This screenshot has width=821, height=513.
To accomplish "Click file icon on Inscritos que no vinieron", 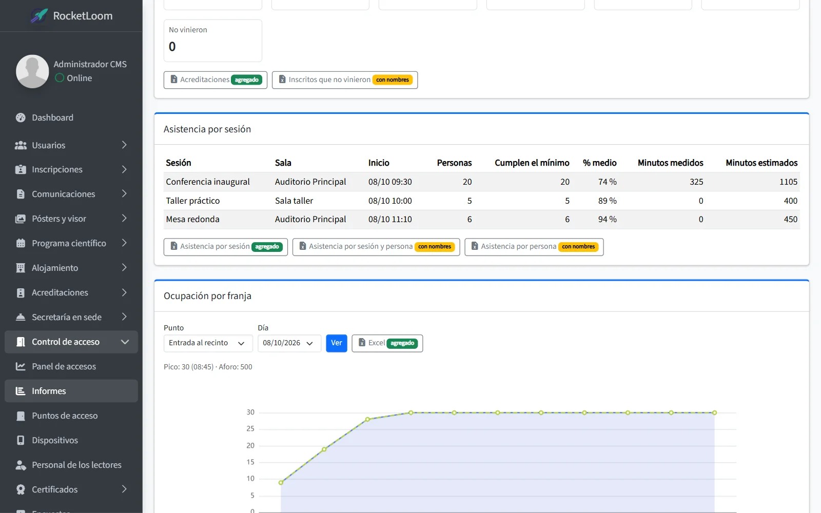I will [x=282, y=80].
